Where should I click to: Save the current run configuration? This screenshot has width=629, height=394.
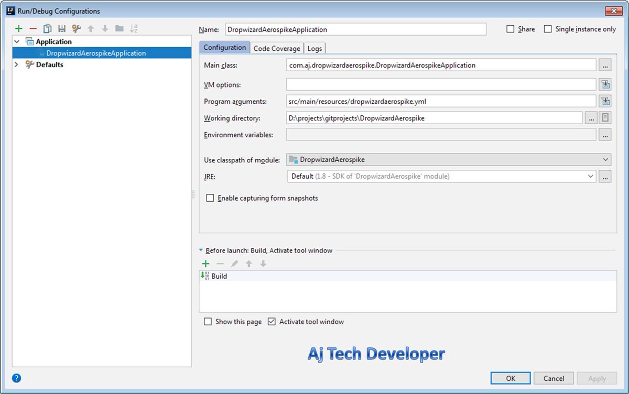point(61,28)
